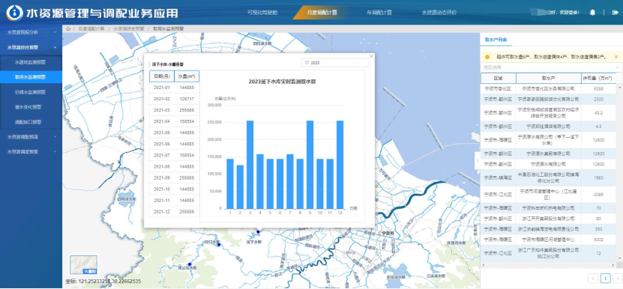This screenshot has height=289, width=623.
Task: Click the blue reservoir marker below the popup
Action: pyautogui.click(x=258, y=231)
